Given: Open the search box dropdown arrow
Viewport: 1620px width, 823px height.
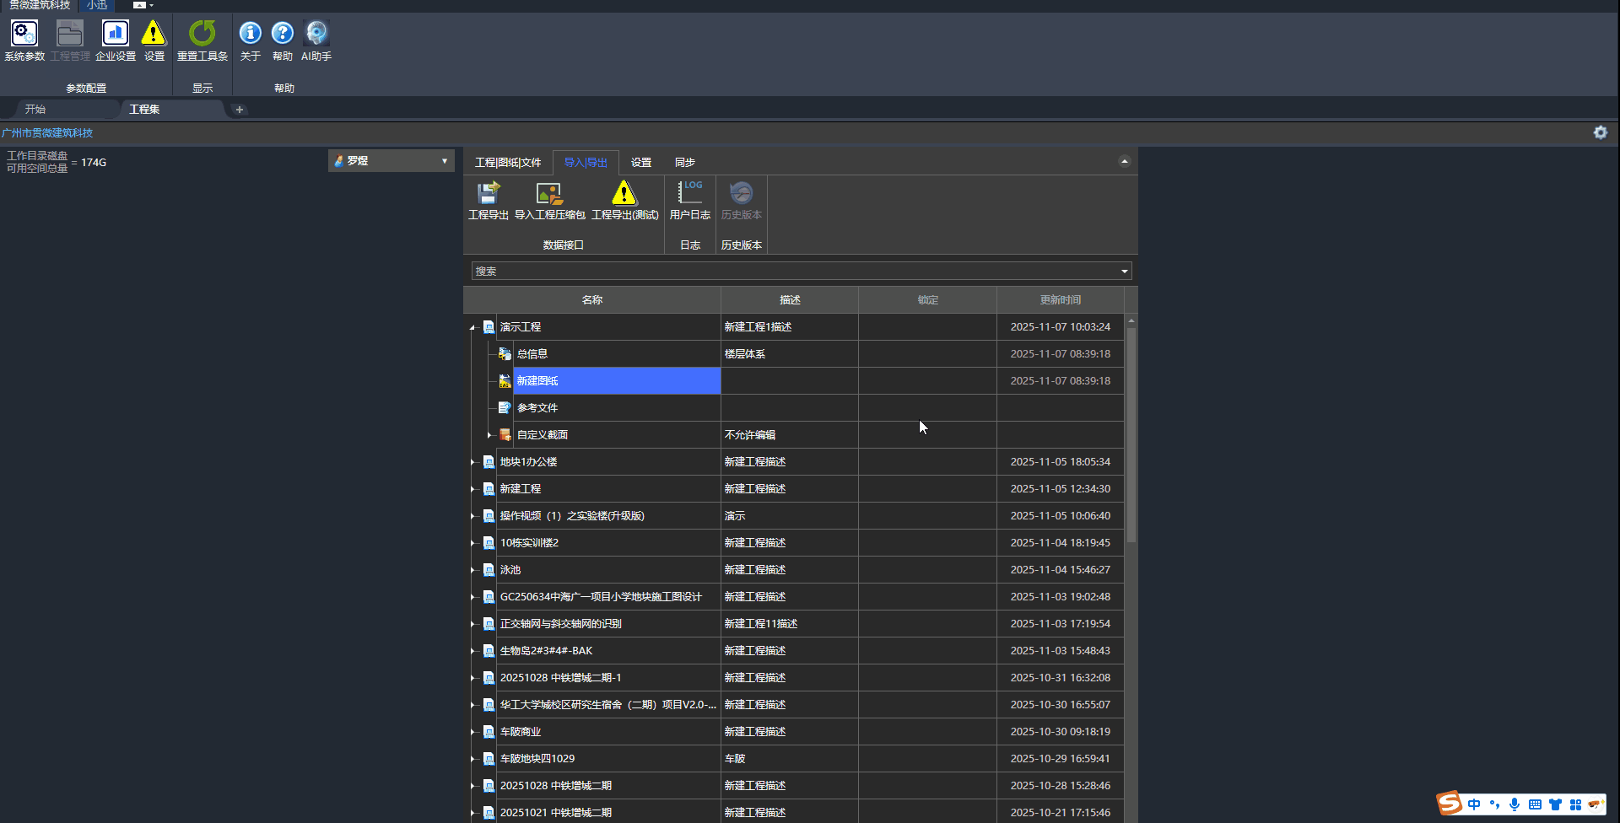Looking at the screenshot, I should coord(1124,272).
